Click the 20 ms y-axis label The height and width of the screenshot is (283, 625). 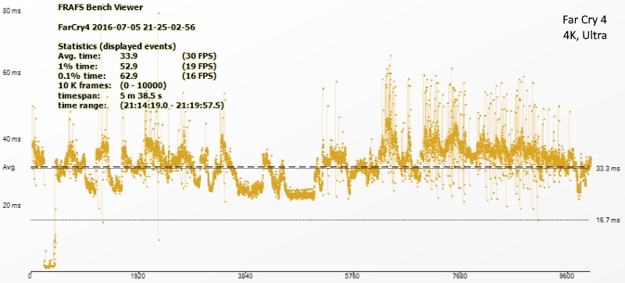(12, 206)
